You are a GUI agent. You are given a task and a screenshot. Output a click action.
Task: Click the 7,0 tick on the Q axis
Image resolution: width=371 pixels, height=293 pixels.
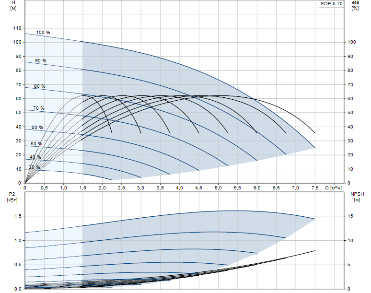pyautogui.click(x=296, y=188)
